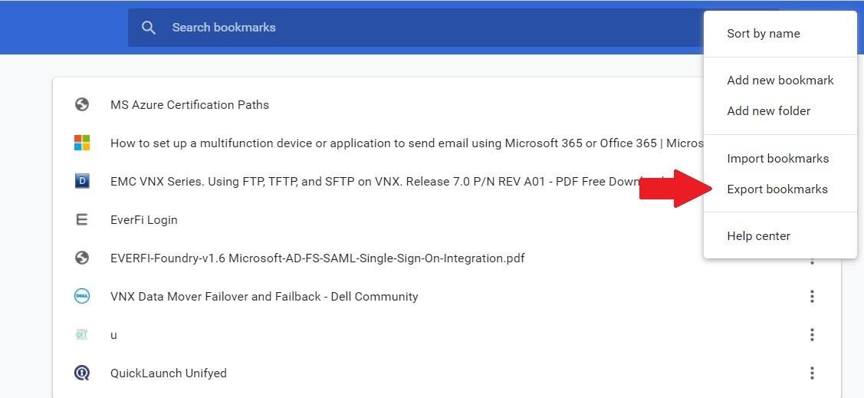Click the Dell Community favicon

click(x=82, y=296)
